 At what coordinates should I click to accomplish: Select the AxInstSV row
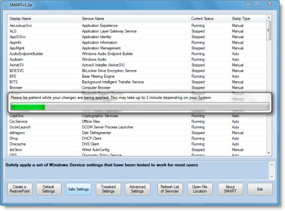click(x=136, y=65)
